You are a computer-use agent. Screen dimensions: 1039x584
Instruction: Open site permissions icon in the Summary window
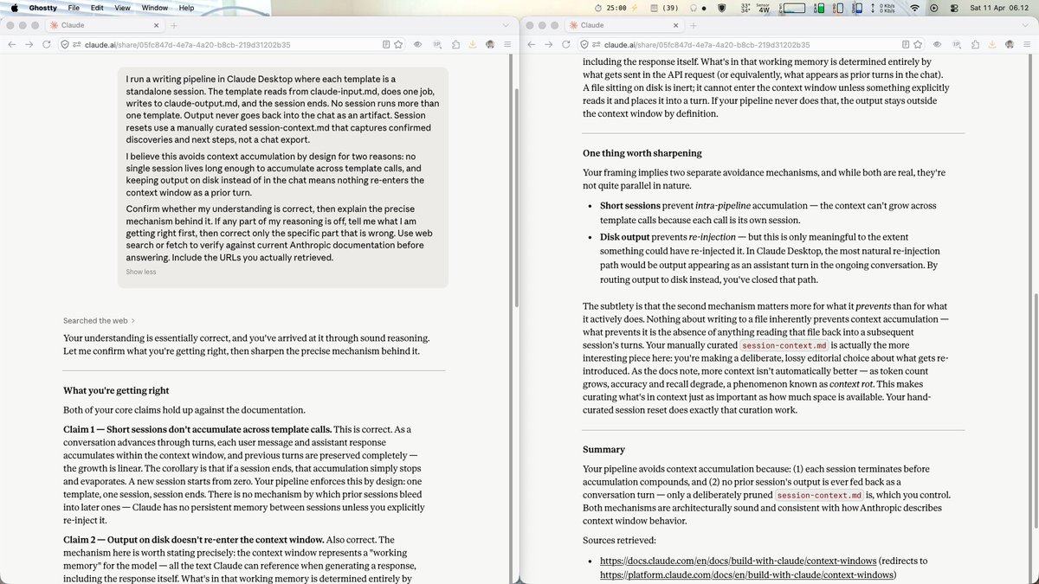(596, 44)
